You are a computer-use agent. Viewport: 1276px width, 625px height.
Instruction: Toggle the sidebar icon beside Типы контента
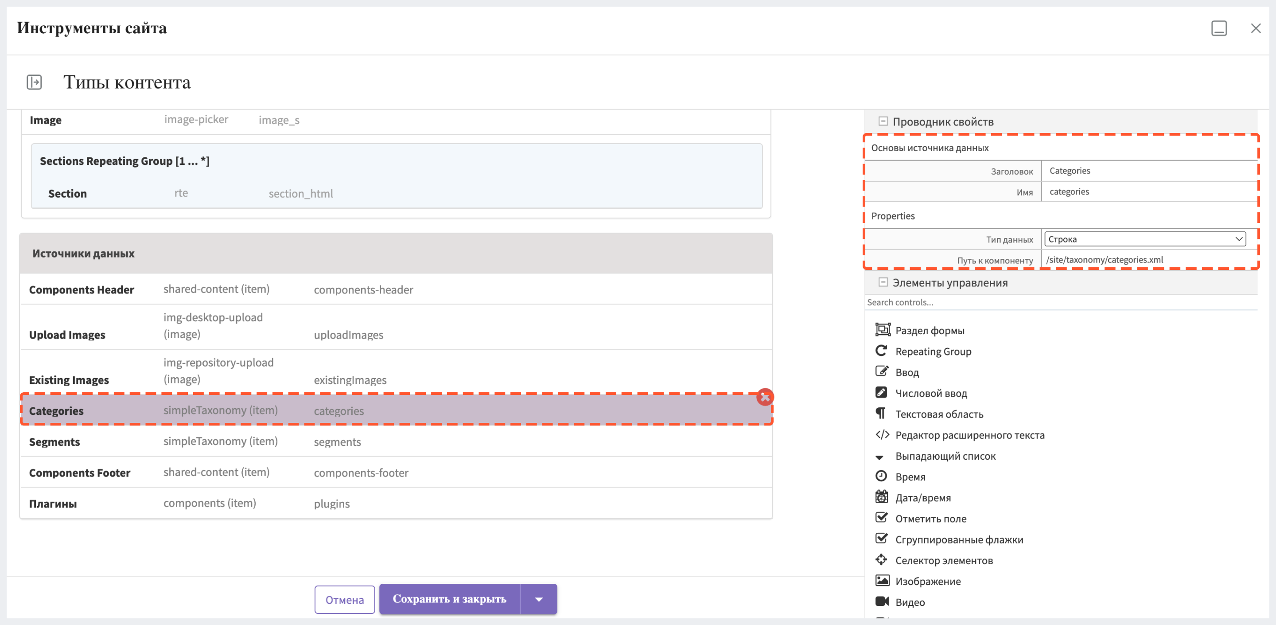click(x=34, y=82)
